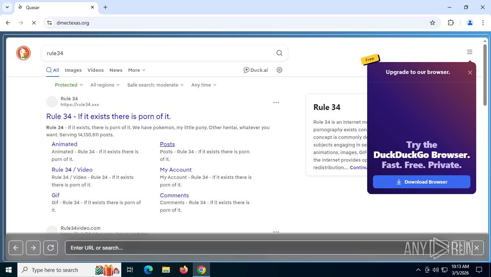View site information icon in address bar
Viewport: 491px width, 277px height.
(49, 23)
